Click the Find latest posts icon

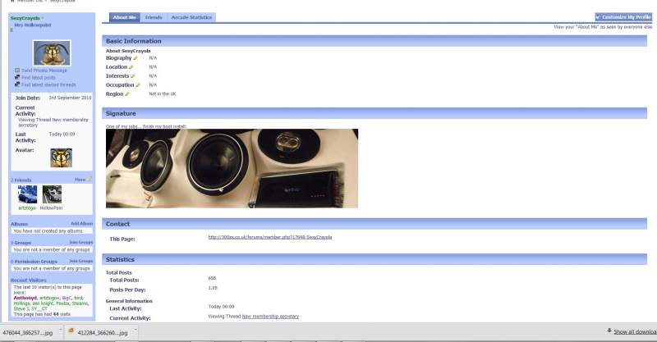17,77
